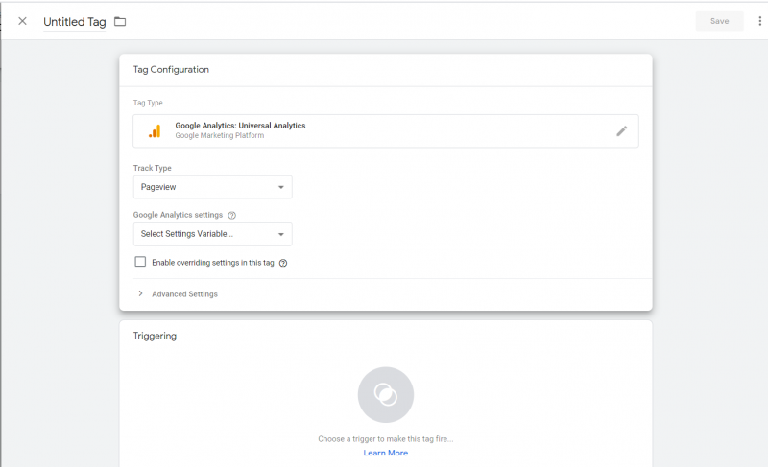The width and height of the screenshot is (768, 467).
Task: Open the Select Settings Variable dropdown
Action: click(x=212, y=234)
